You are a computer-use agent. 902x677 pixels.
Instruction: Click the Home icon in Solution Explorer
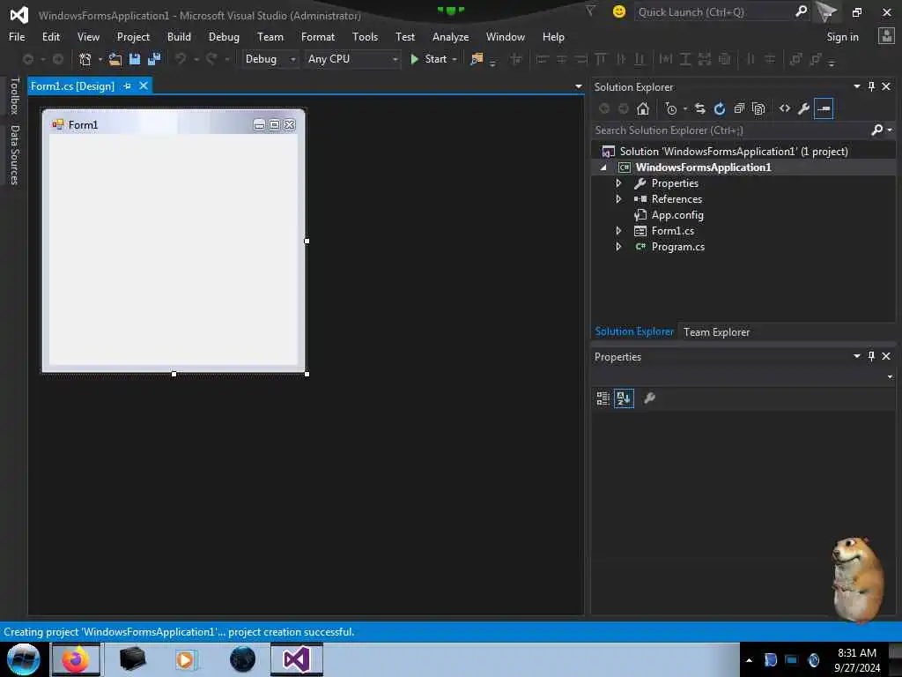(643, 108)
